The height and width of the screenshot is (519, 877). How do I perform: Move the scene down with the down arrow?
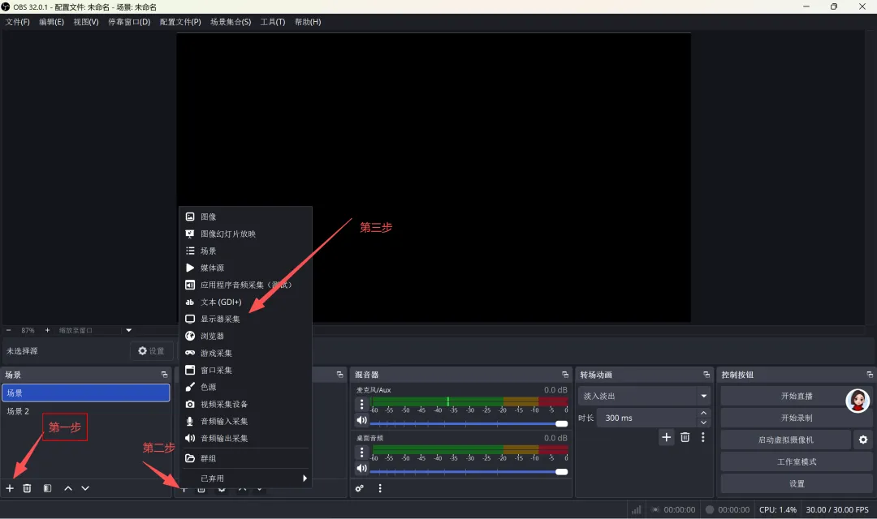coord(85,488)
